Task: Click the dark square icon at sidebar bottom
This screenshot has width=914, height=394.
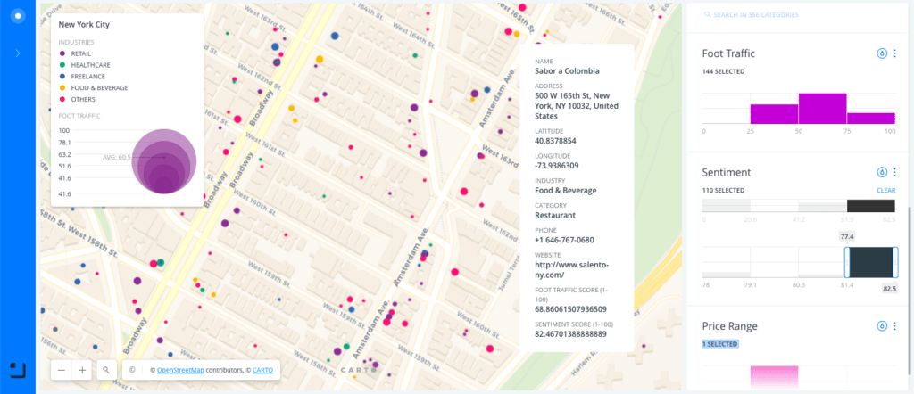Action: click(x=18, y=370)
